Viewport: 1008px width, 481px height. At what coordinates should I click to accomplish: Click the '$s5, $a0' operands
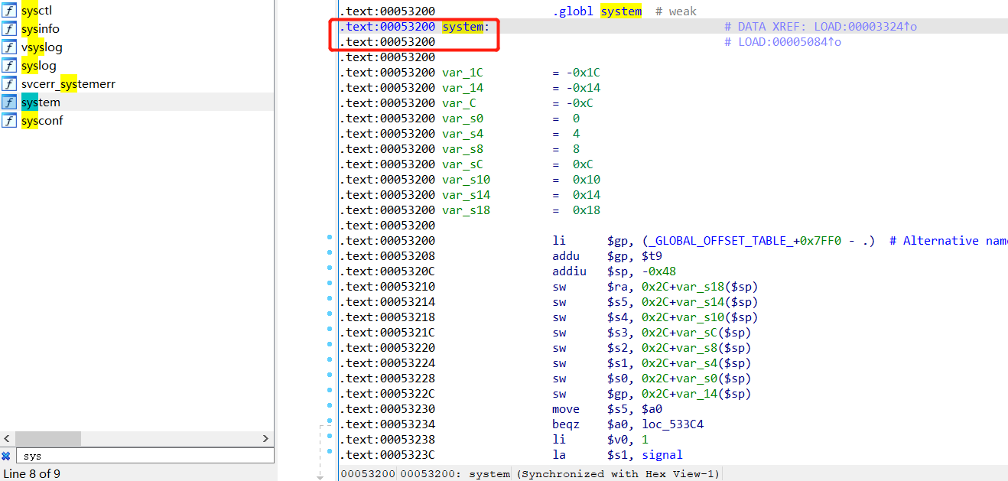[x=635, y=409]
